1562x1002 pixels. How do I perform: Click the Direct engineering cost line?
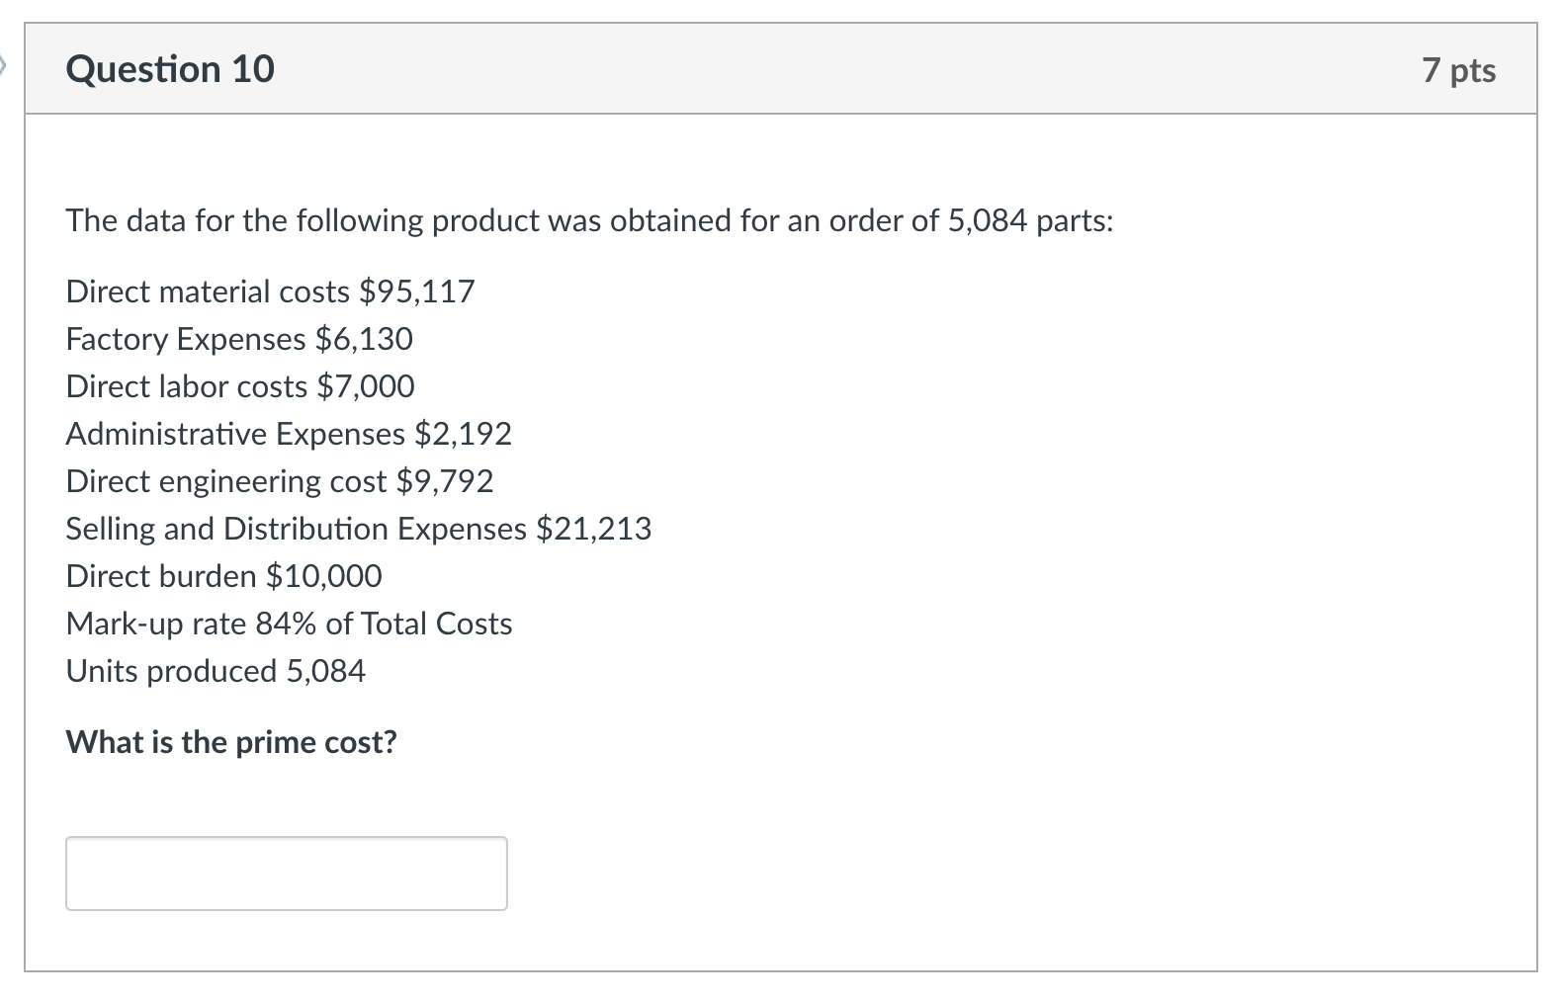point(279,481)
